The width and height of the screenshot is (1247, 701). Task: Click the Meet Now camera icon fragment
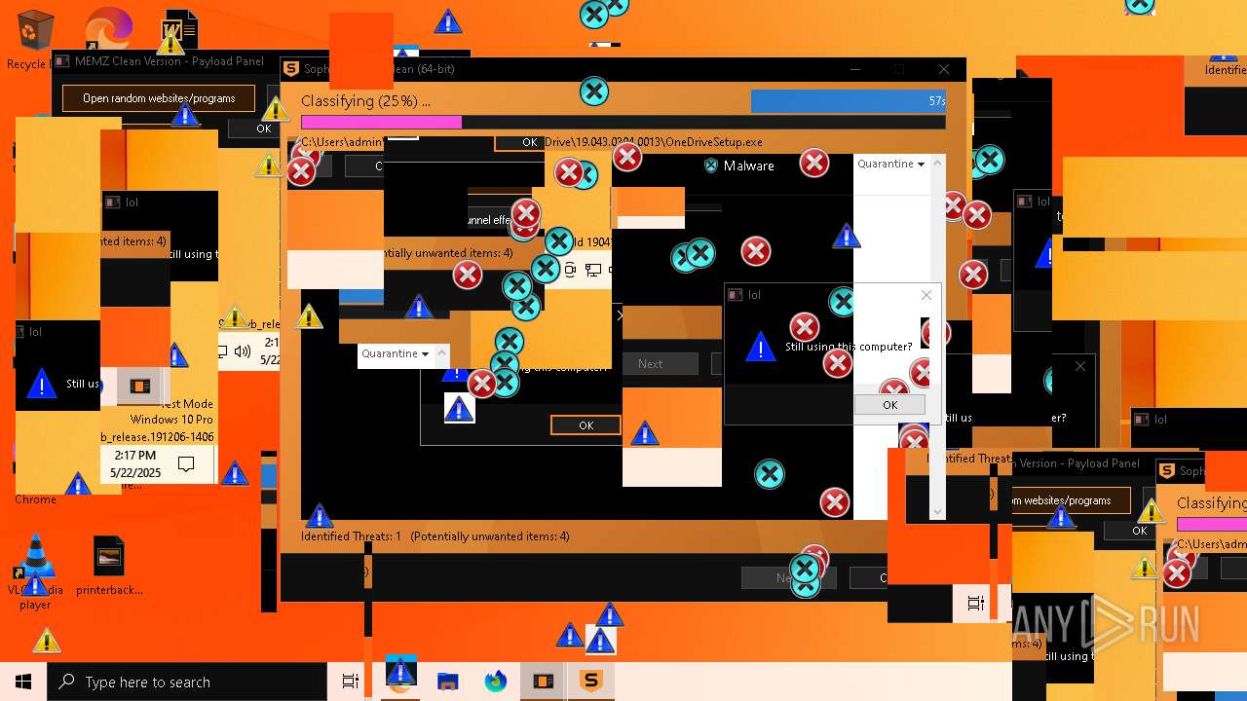pos(571,271)
